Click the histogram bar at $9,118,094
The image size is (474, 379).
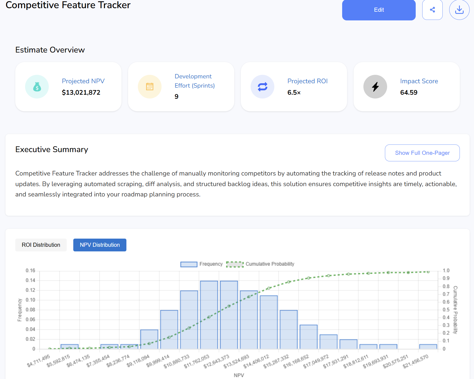click(x=149, y=339)
